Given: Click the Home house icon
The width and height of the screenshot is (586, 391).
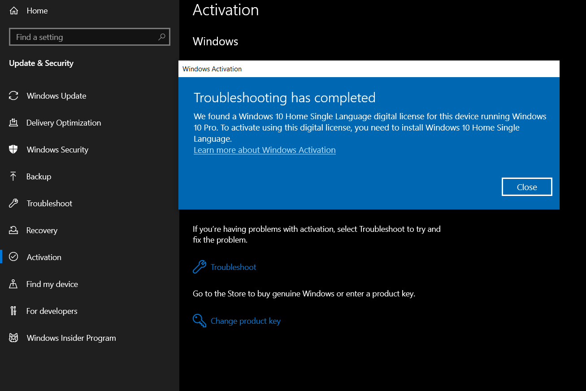Looking at the screenshot, I should (14, 10).
